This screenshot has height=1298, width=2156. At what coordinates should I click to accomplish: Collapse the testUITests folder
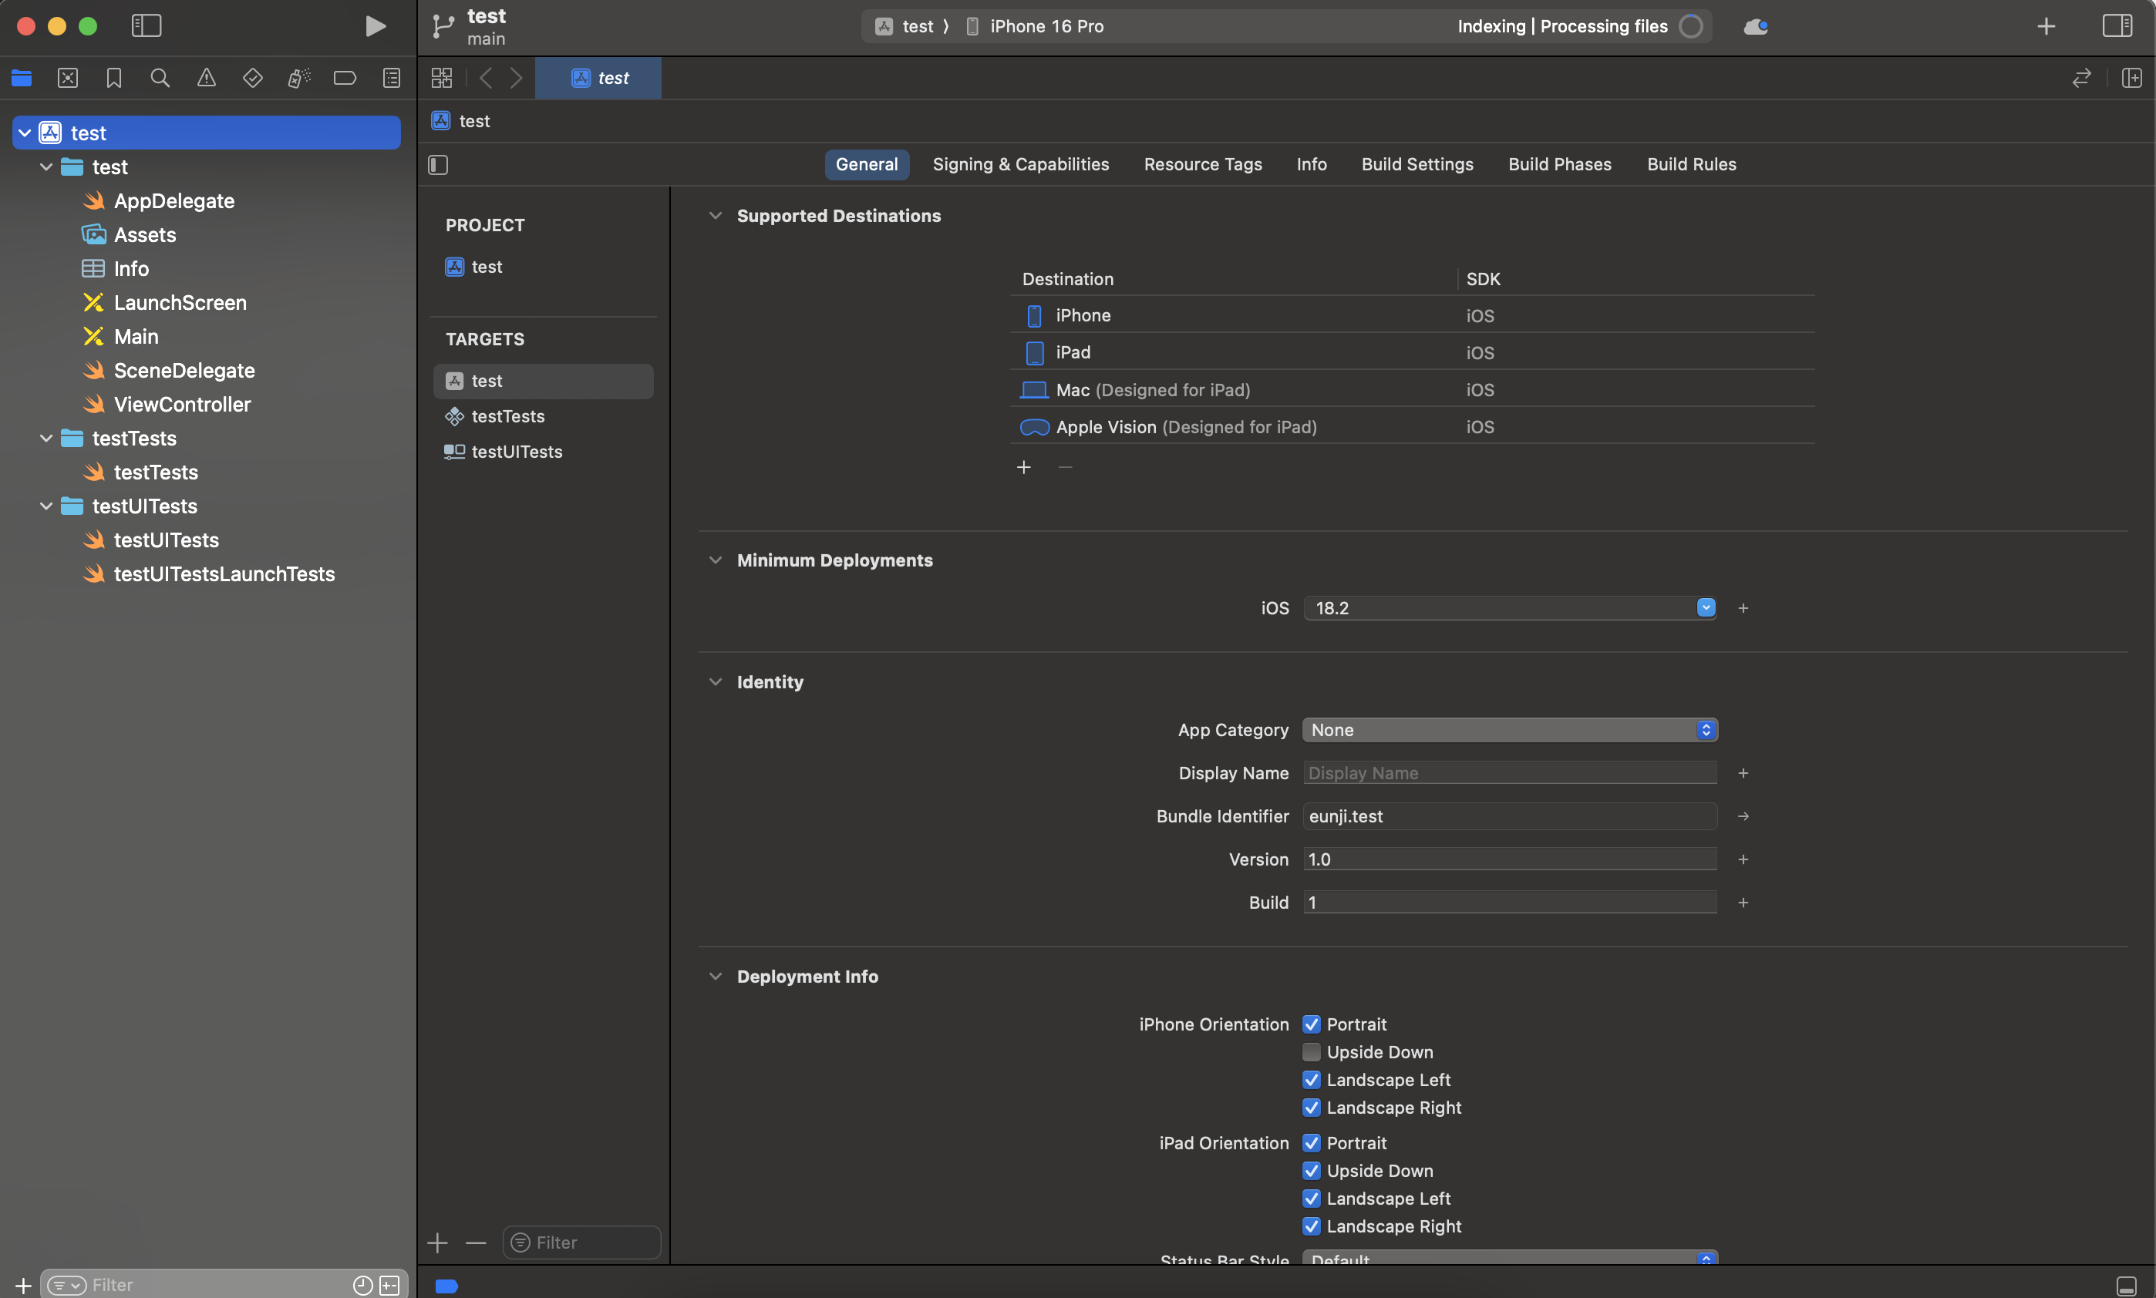coord(46,506)
